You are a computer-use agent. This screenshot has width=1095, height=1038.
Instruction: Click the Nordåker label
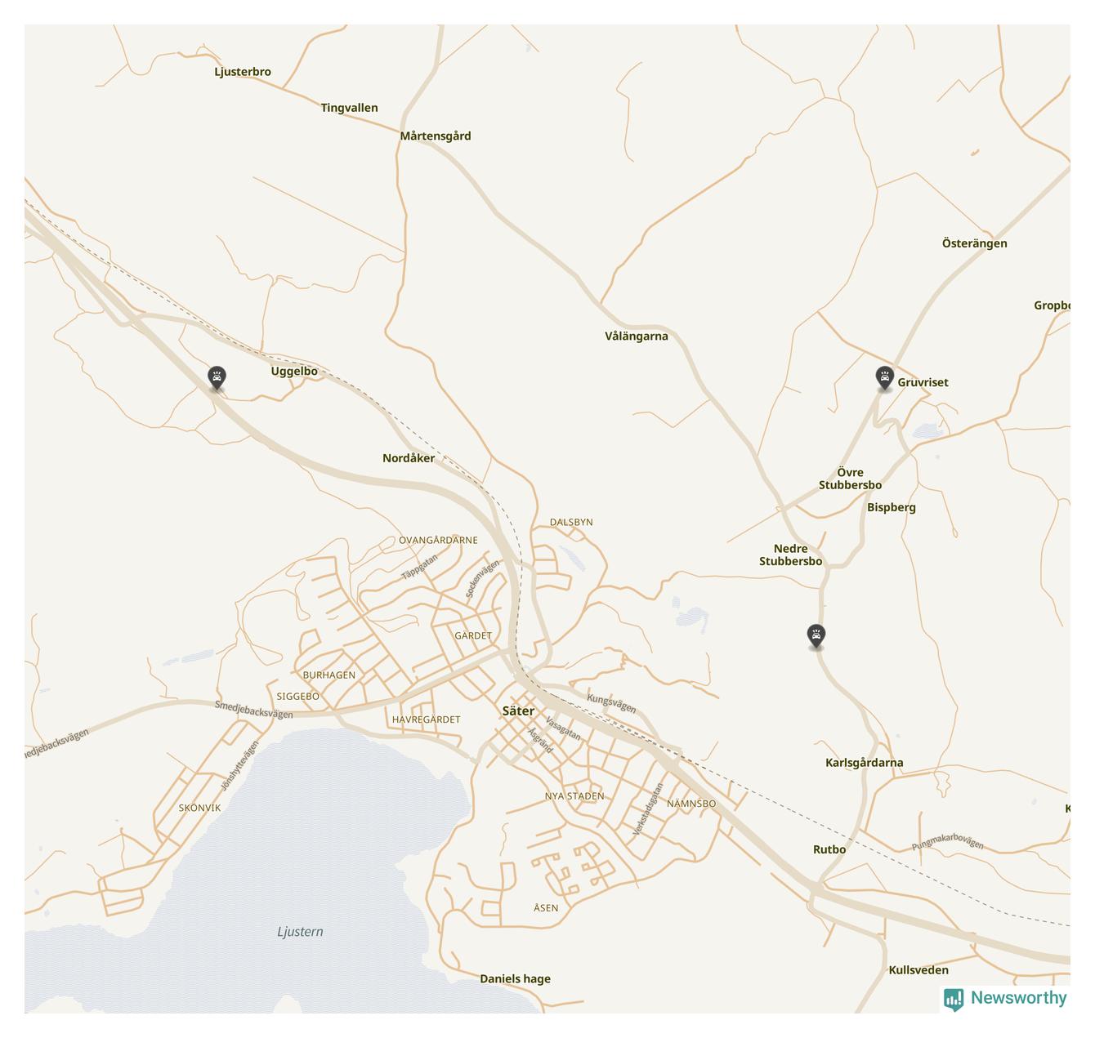409,458
